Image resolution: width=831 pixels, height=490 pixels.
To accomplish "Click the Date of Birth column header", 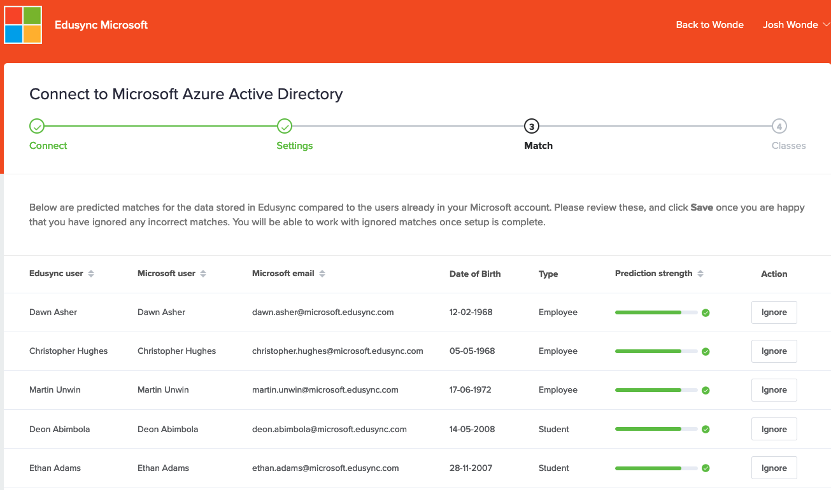I will [475, 274].
